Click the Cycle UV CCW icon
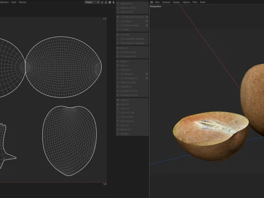The image size is (264, 198). click(118, 113)
